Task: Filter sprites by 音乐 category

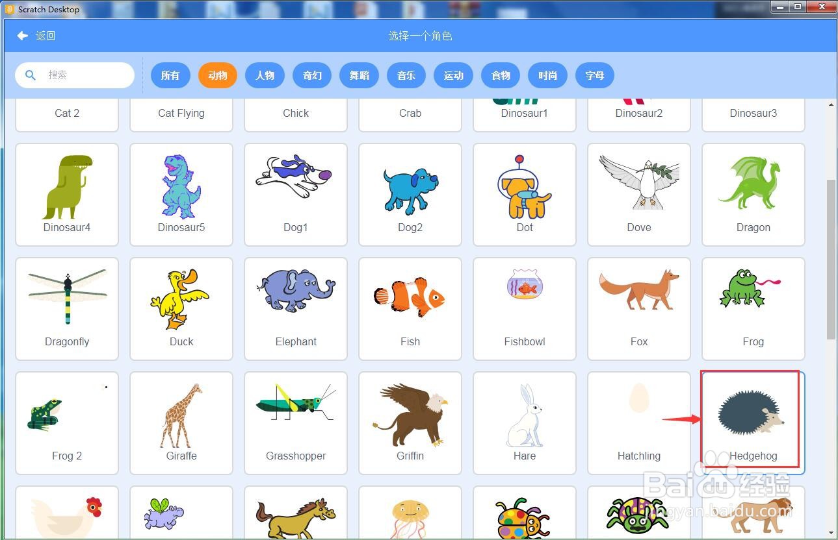Action: click(406, 75)
